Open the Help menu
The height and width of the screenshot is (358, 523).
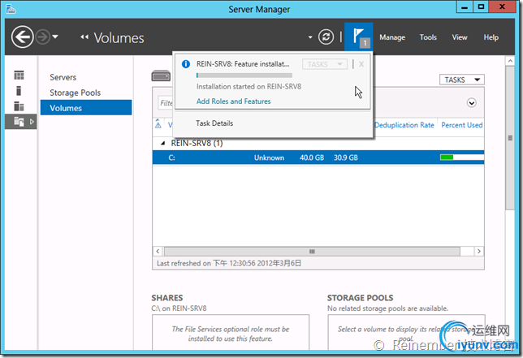[491, 37]
